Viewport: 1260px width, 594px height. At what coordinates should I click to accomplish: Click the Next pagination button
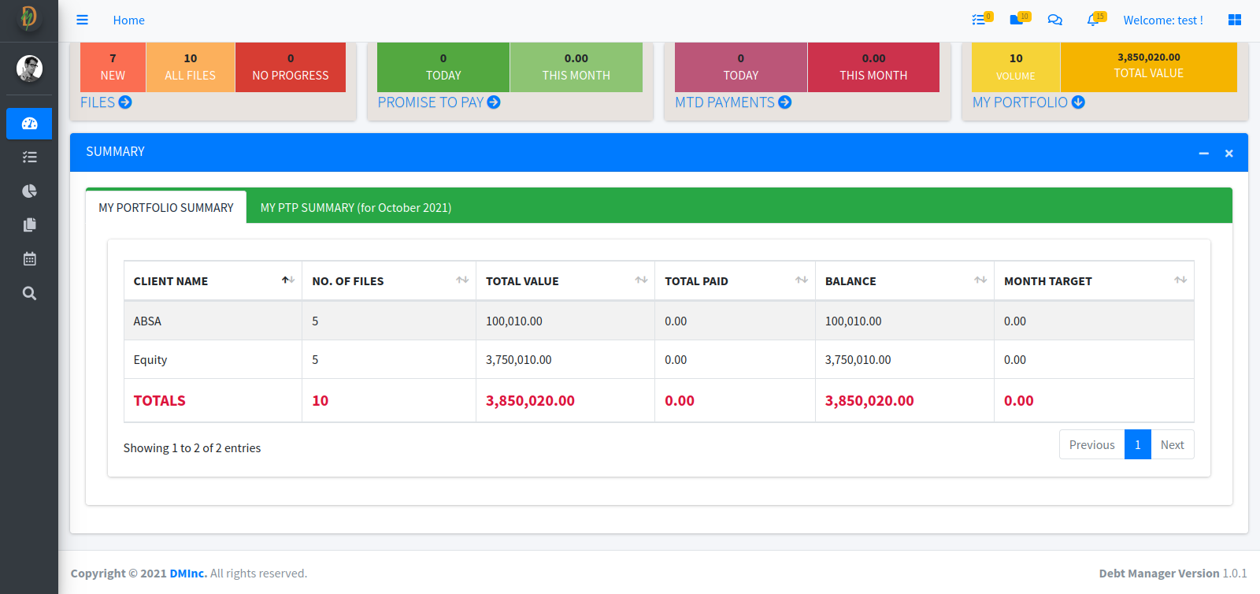[1172, 445]
